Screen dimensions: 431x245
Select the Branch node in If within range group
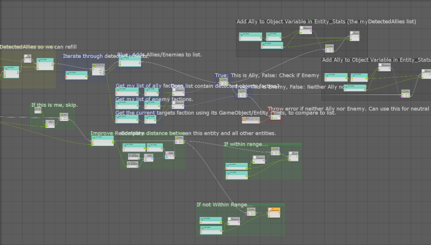pos(275,151)
